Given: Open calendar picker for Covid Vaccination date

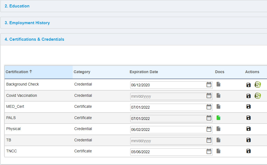Looking at the screenshot, I should tap(209, 96).
